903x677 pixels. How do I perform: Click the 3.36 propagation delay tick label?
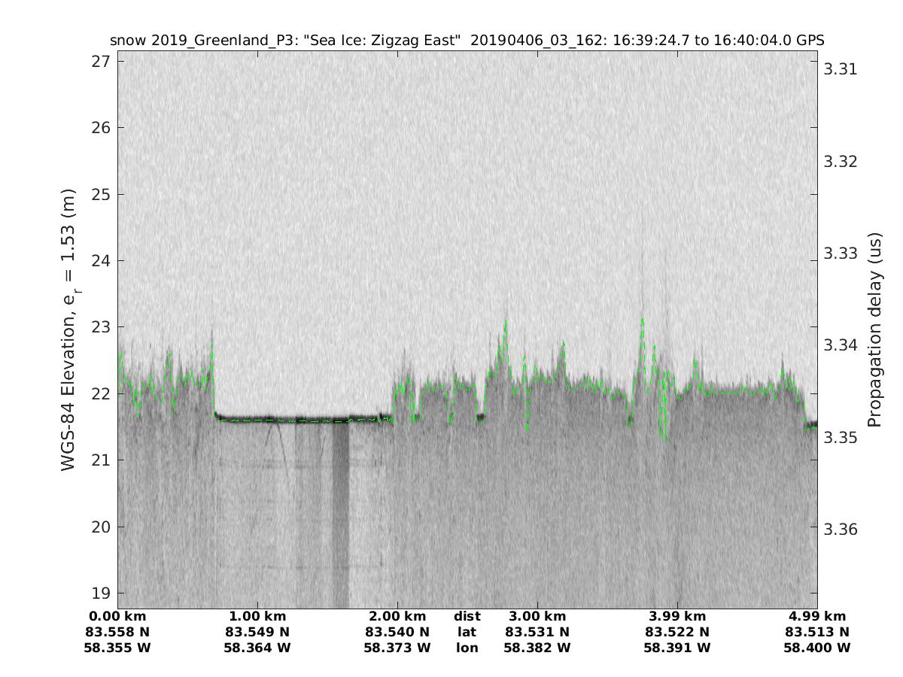point(840,529)
